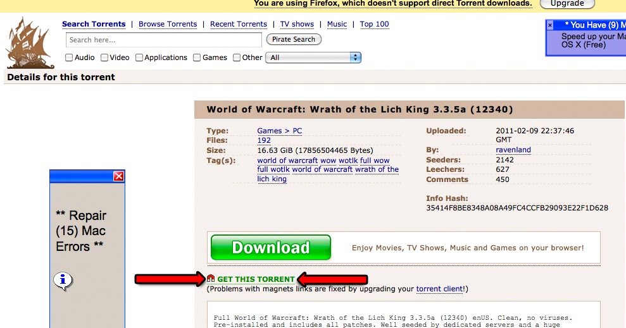Click 'Enjoy Movies, TV Shows' promo text
This screenshot has width=626, height=328.
pos(468,248)
